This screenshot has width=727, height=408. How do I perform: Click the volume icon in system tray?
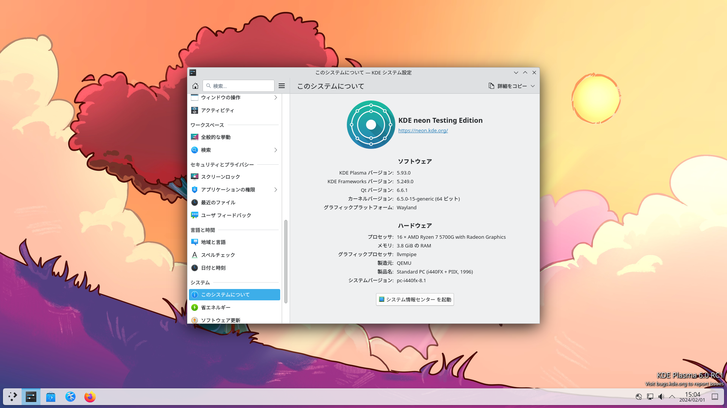click(661, 397)
